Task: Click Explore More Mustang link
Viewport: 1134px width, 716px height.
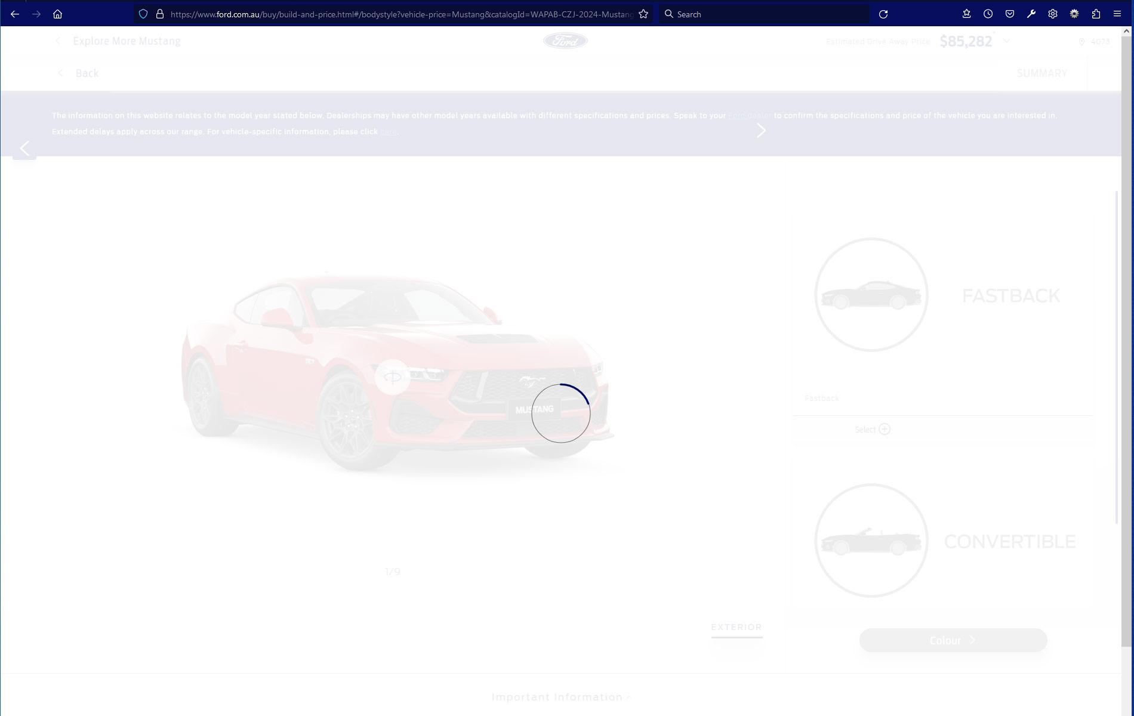Action: click(x=127, y=41)
